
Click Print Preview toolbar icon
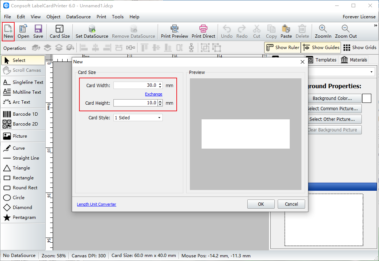coord(175,31)
